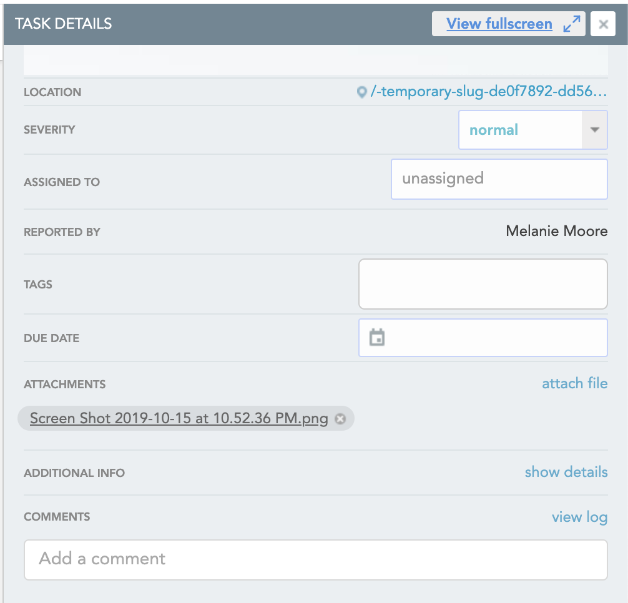Open the comments 'view log' link

point(579,517)
